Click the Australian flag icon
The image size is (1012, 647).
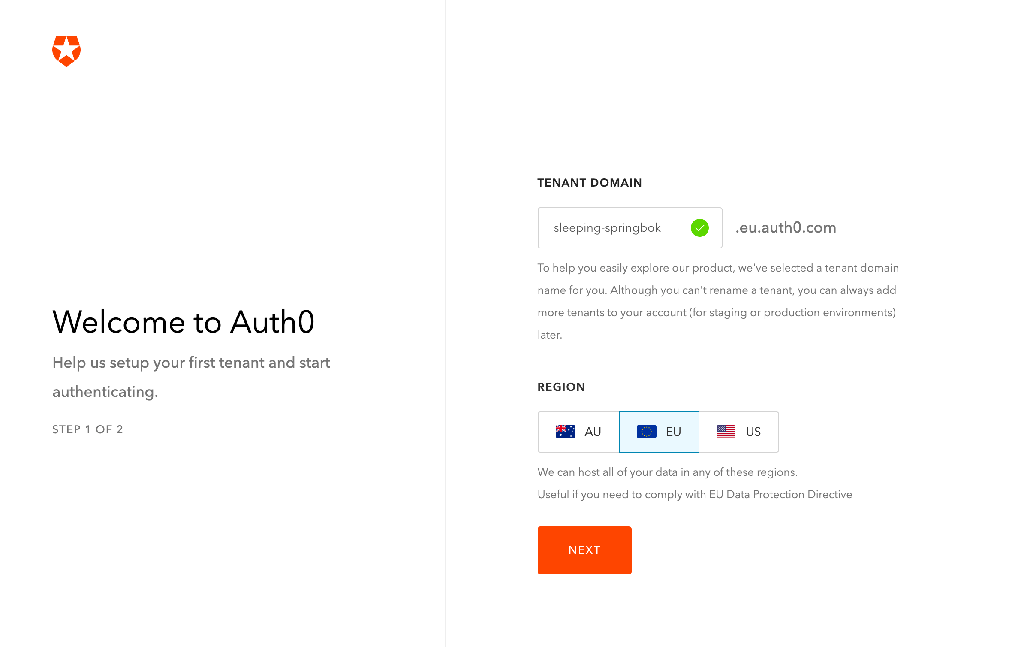[x=565, y=432]
